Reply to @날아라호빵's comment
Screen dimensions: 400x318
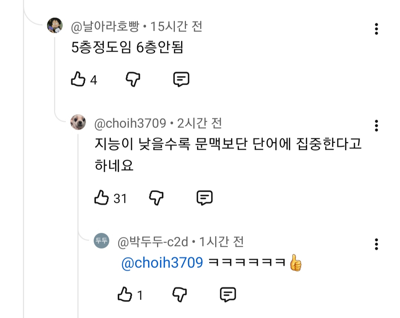point(181,79)
